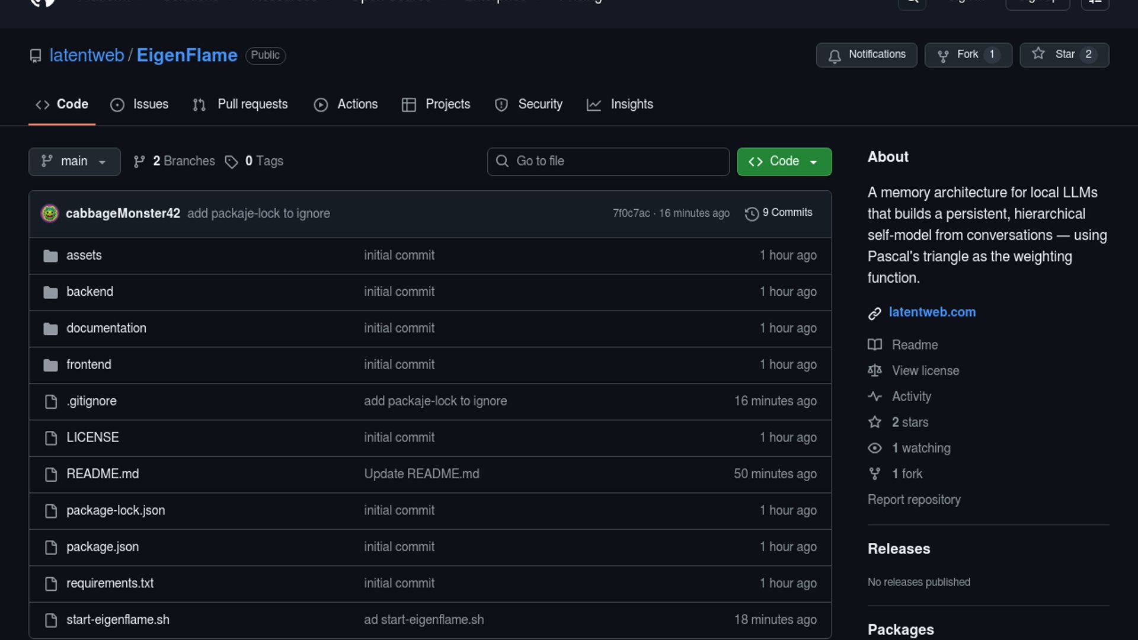Click the tags icon showing 0 Tags

231,162
